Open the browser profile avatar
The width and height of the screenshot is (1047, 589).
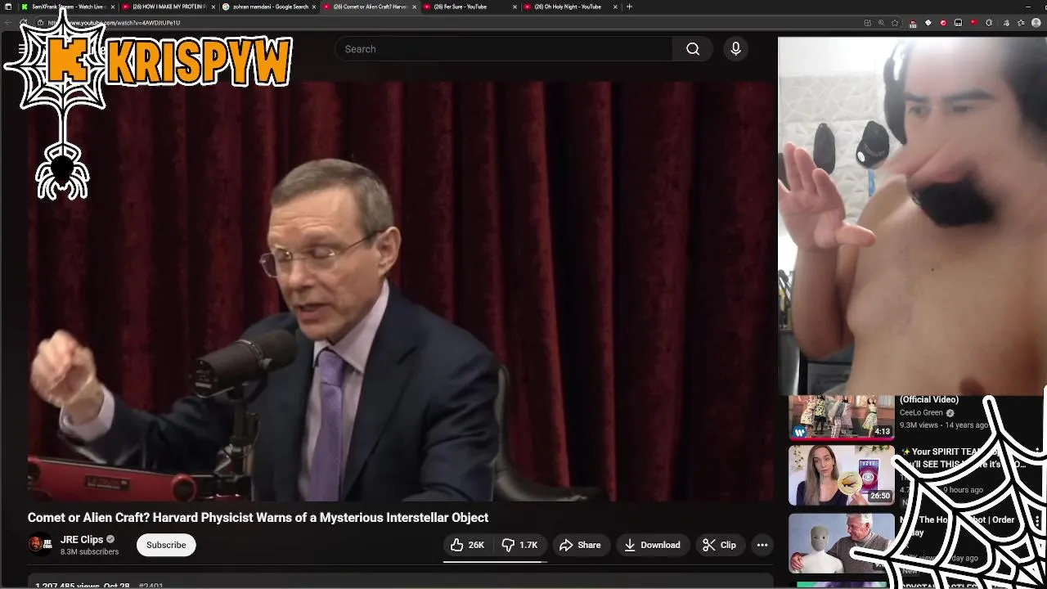(1036, 23)
